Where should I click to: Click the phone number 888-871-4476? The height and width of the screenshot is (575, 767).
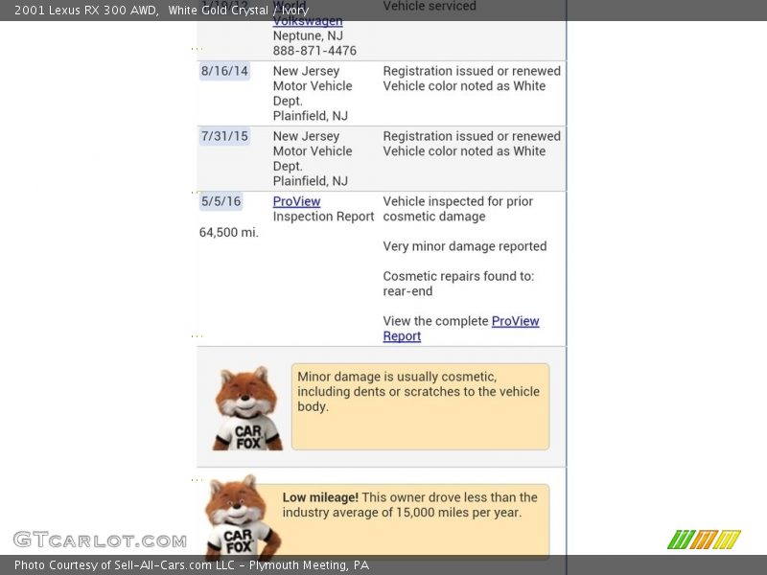pyautogui.click(x=314, y=51)
